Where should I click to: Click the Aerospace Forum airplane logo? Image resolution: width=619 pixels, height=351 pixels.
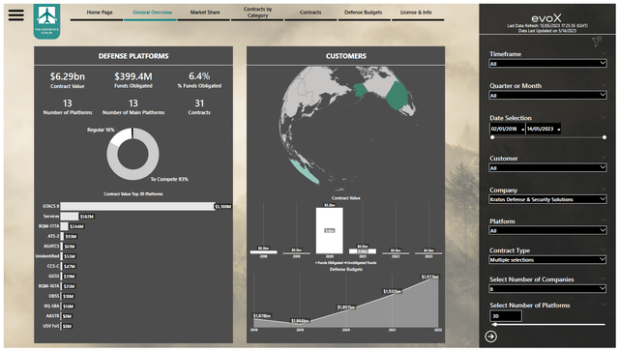tap(47, 21)
